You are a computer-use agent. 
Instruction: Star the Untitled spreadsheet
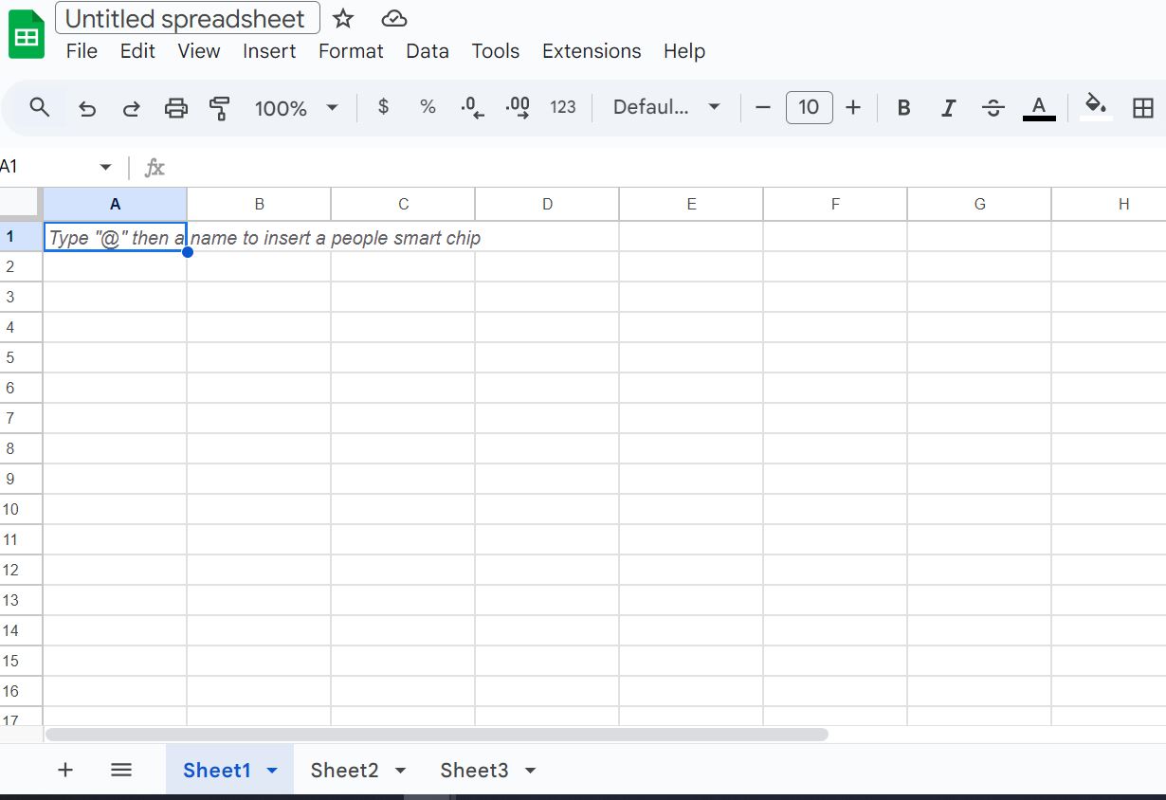(x=343, y=19)
